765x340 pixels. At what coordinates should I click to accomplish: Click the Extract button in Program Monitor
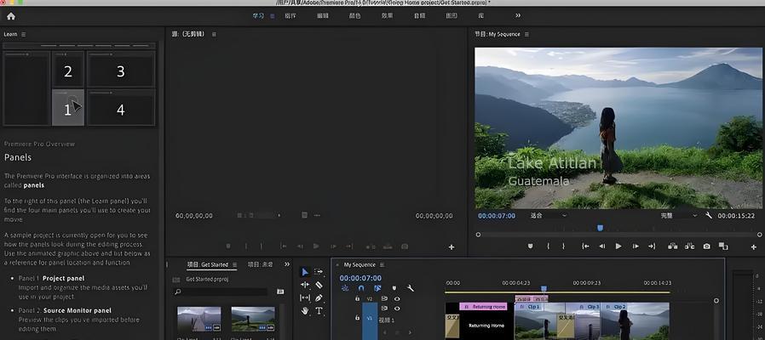coord(689,246)
